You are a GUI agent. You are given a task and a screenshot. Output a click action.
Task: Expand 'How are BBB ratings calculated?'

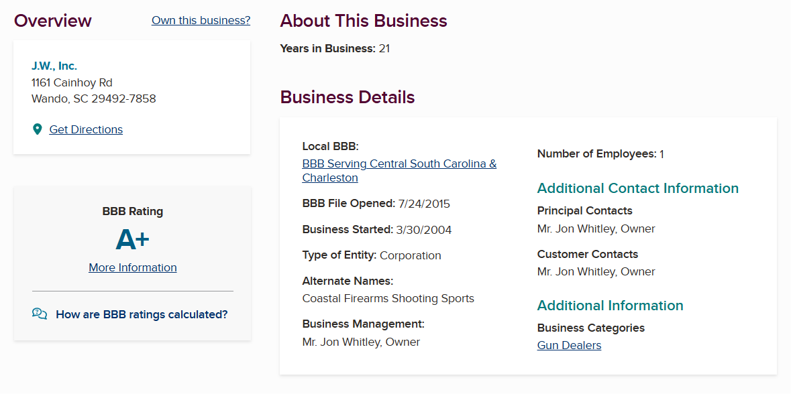(142, 314)
